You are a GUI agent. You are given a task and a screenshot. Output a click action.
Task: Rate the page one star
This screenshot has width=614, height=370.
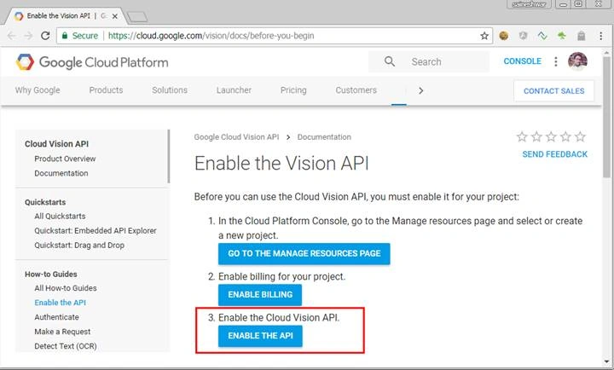pos(522,136)
